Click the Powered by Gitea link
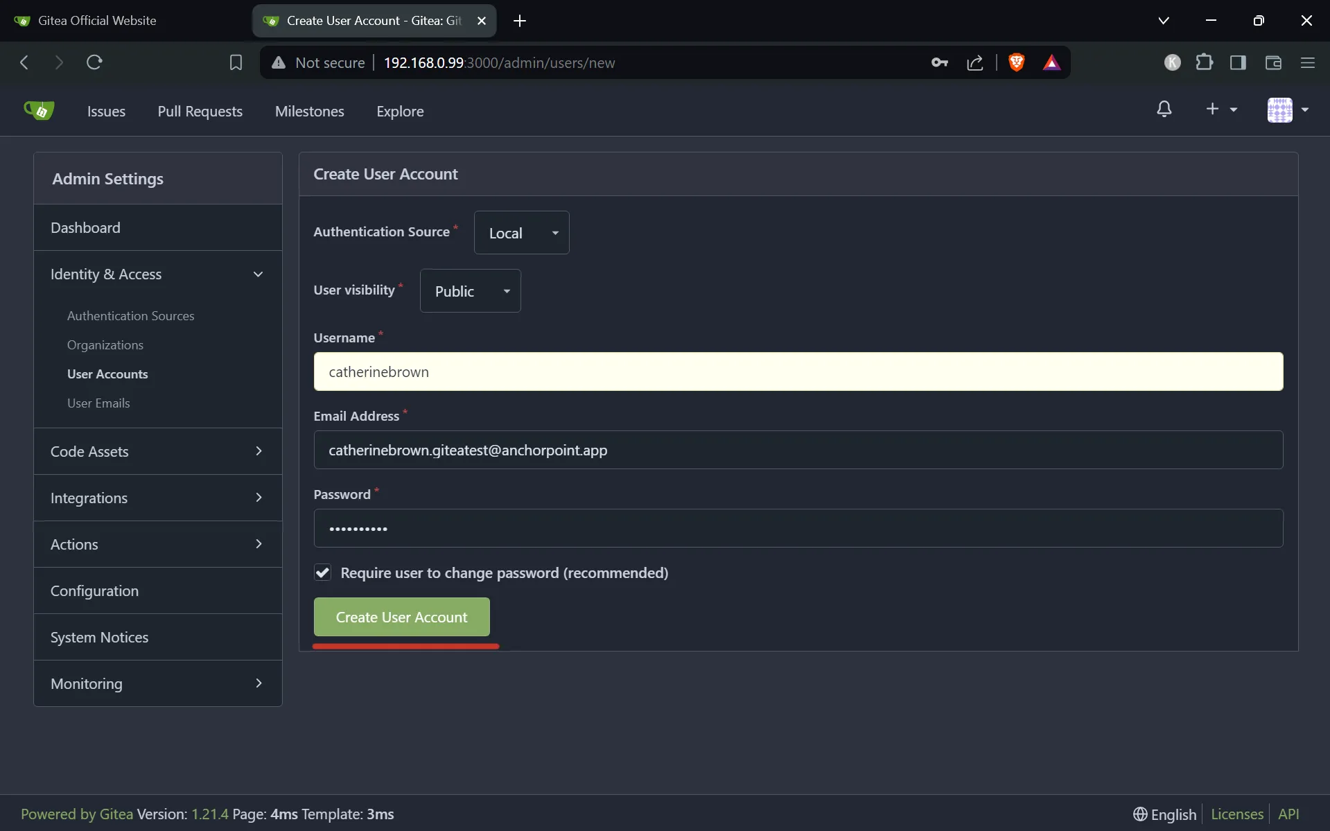This screenshot has height=831, width=1330. pos(77,814)
